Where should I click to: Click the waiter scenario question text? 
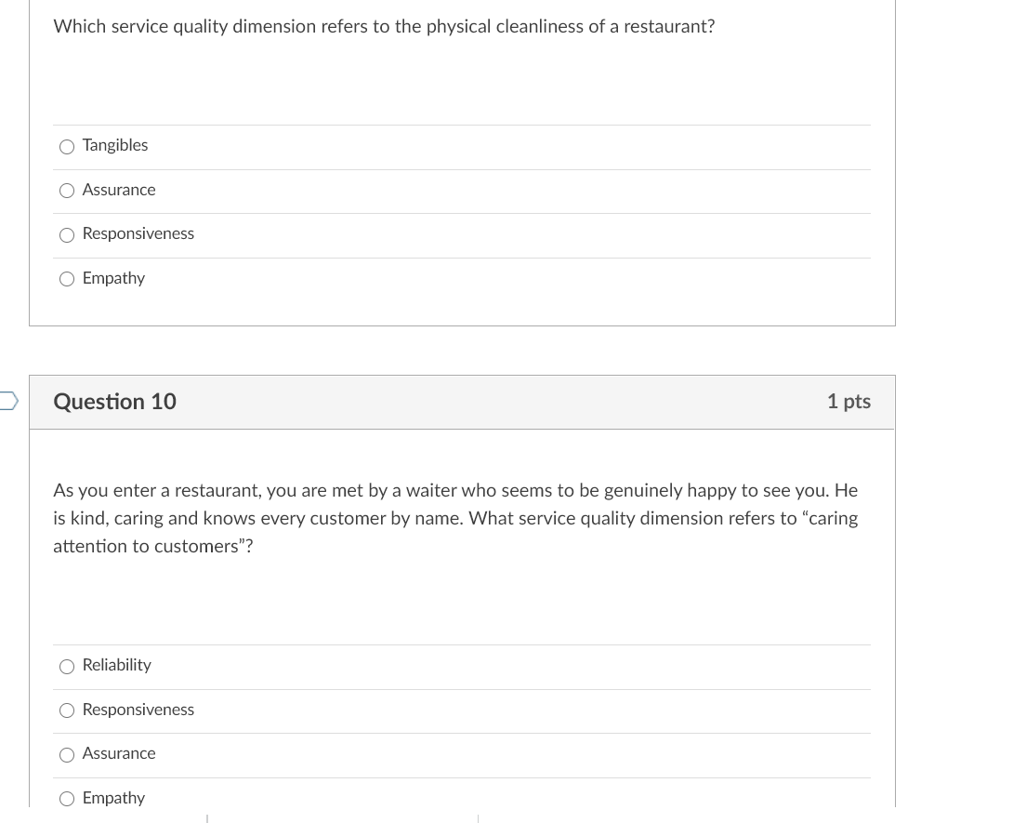(455, 518)
